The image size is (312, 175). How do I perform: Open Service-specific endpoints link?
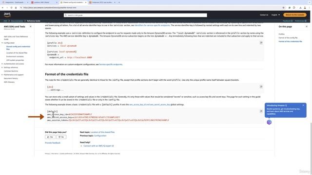tap(111, 65)
